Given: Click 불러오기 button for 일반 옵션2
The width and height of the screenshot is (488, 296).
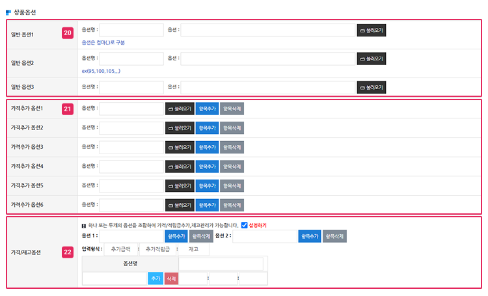Looking at the screenshot, I should tap(372, 59).
